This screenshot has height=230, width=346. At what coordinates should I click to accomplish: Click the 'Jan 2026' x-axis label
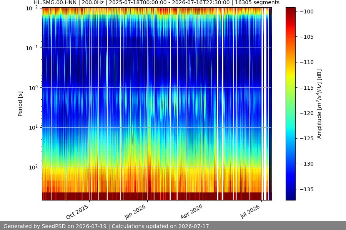135,212
